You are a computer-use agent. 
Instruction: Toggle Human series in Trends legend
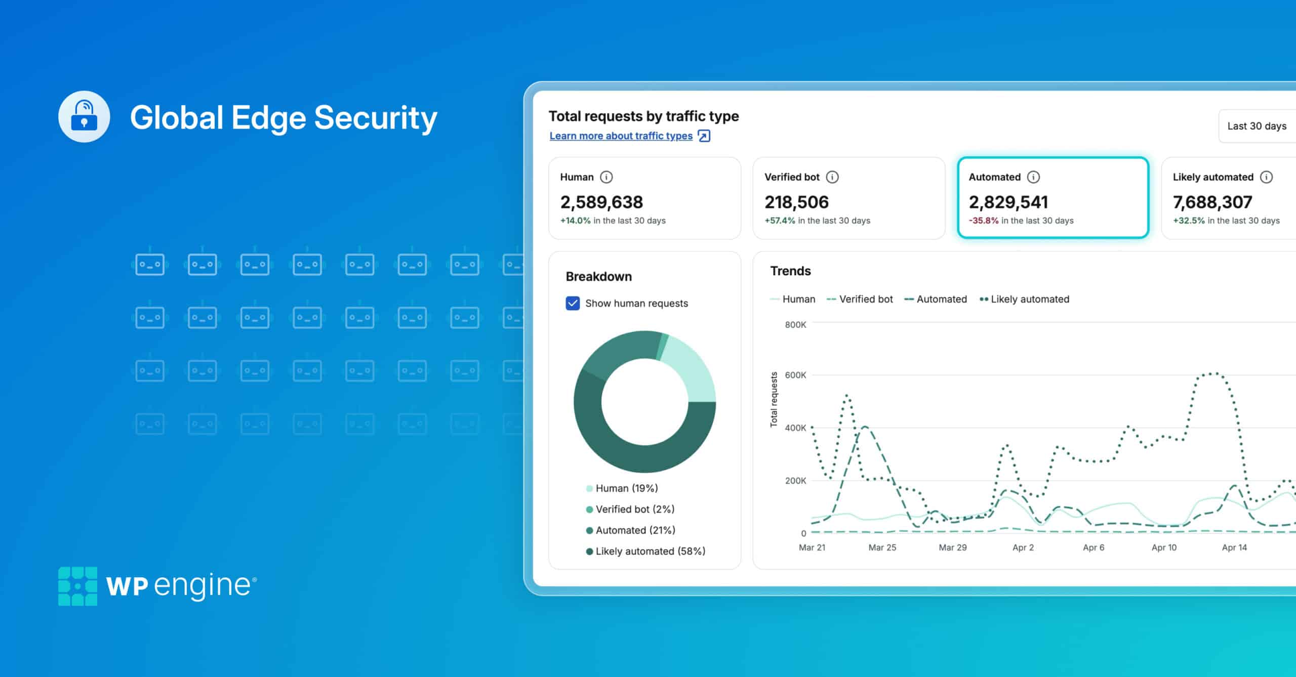coord(792,299)
